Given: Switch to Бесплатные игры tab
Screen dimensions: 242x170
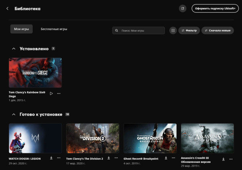Looking at the screenshot, I should 54,29.
